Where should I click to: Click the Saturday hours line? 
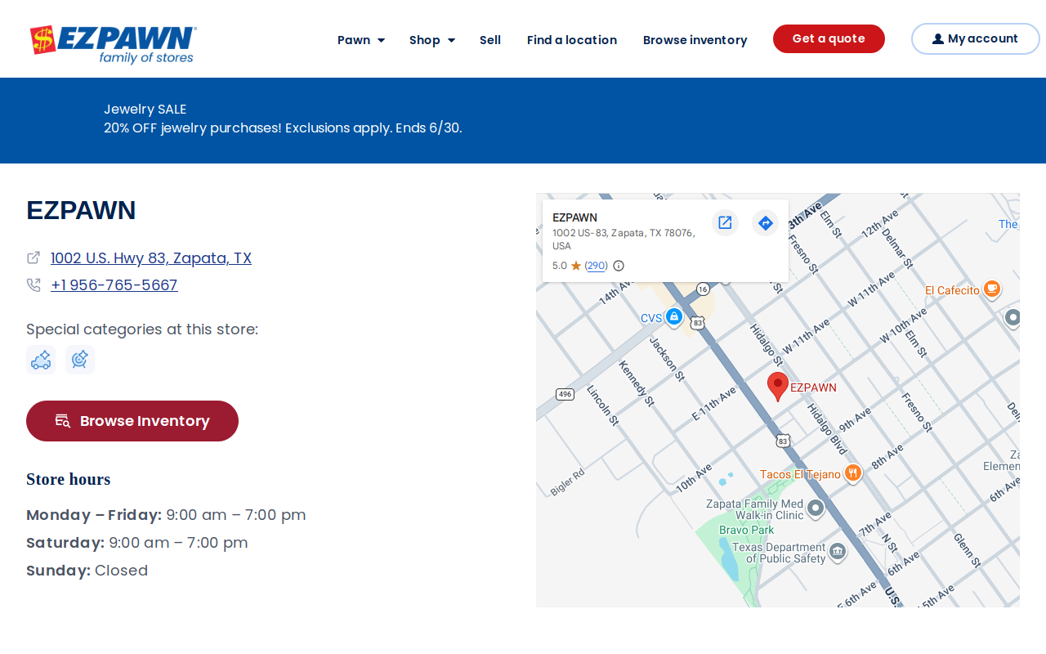click(136, 543)
